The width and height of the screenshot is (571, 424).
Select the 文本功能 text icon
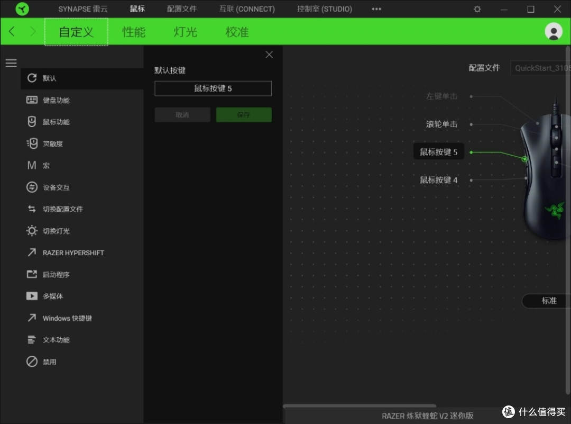click(32, 340)
